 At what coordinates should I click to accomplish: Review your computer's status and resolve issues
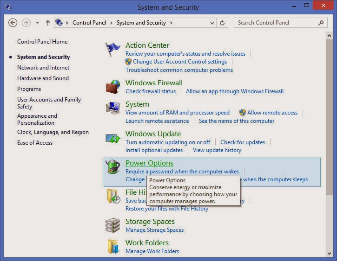click(185, 54)
